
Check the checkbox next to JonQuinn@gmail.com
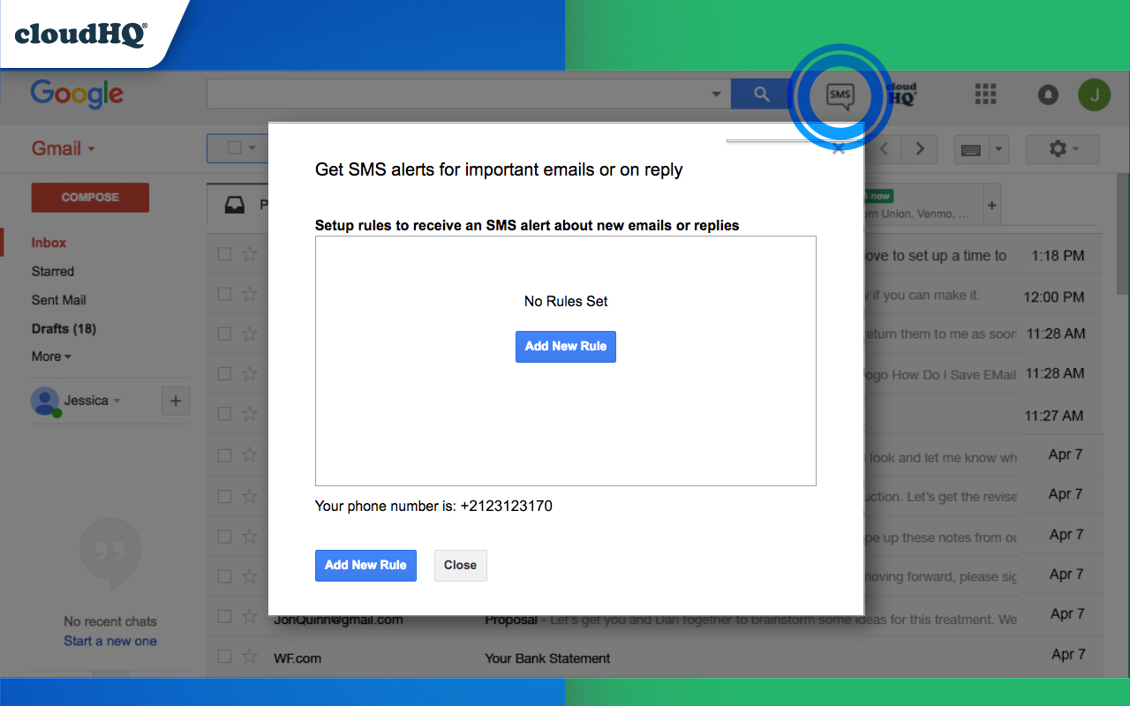[223, 616]
